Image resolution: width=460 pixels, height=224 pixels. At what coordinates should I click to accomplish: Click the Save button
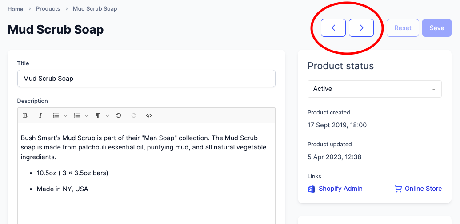click(x=437, y=28)
